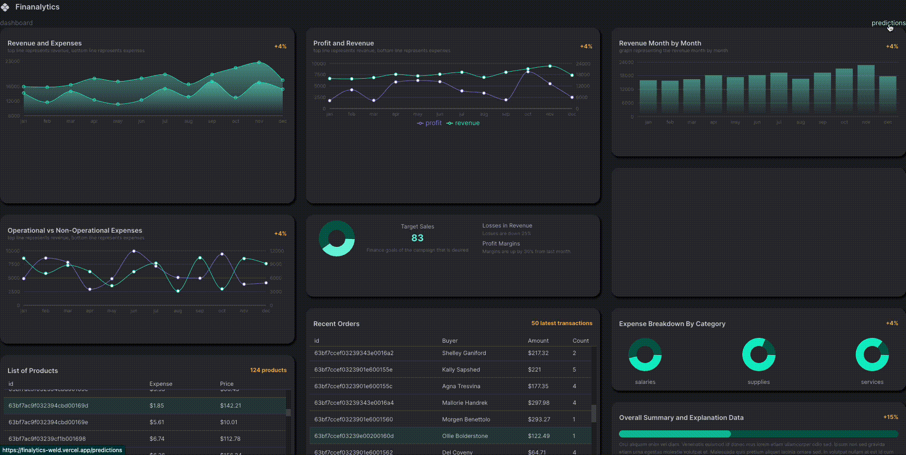Select the Ollie Bolderstone order row
This screenshot has width=906, height=455.
(450, 436)
